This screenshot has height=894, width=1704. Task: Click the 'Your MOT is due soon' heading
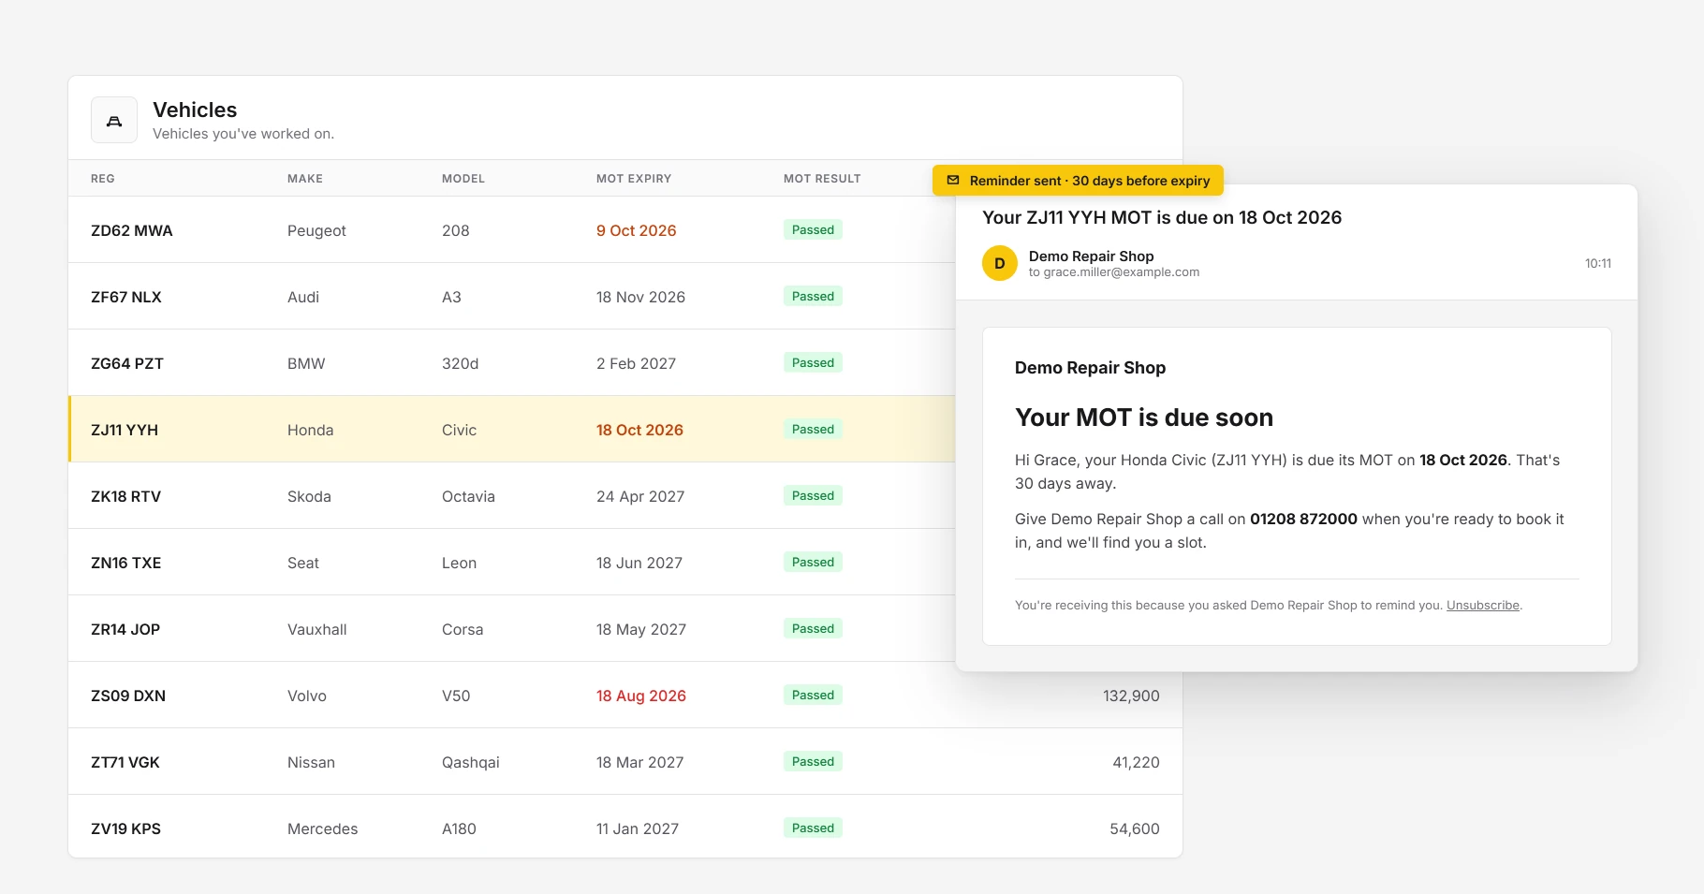coord(1144,418)
